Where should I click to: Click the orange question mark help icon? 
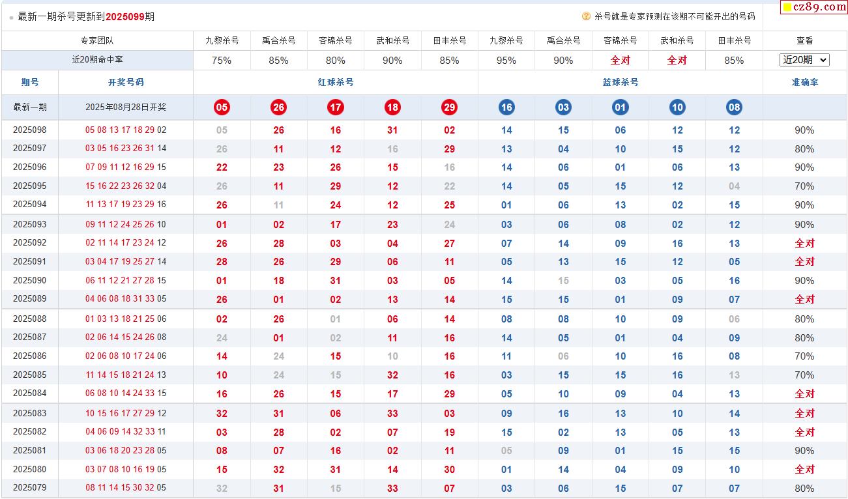pos(586,16)
